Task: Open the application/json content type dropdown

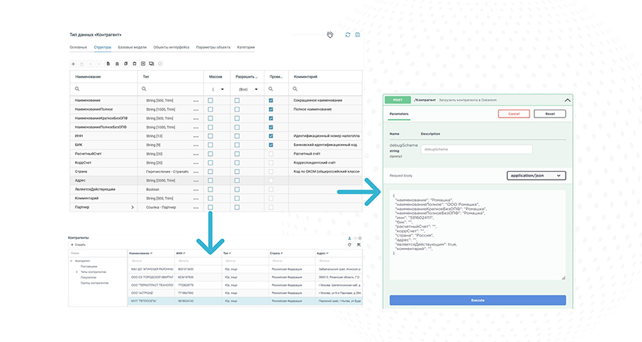Action: (536, 175)
